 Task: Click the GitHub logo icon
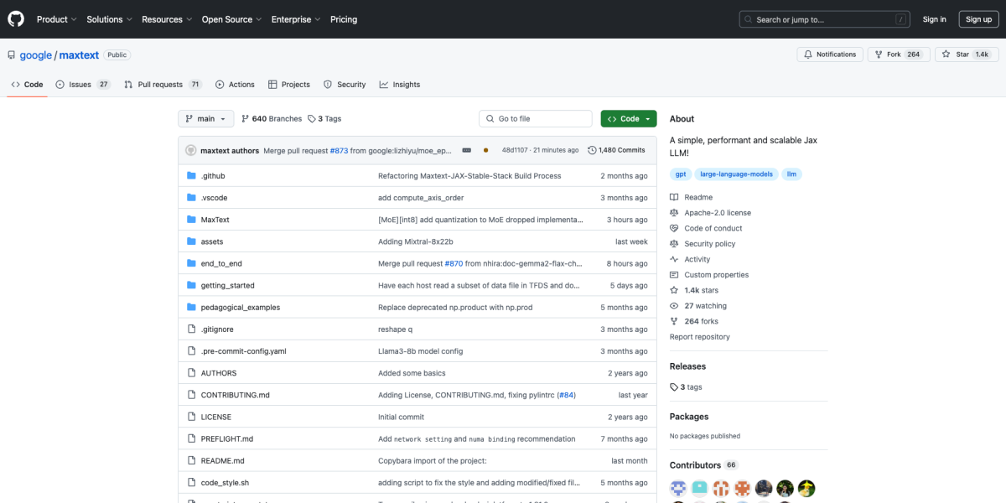click(x=17, y=19)
